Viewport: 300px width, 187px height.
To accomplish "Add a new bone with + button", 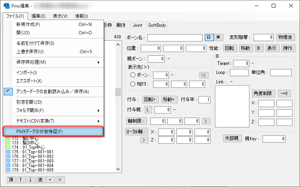I will pyautogui.click(x=50, y=180).
